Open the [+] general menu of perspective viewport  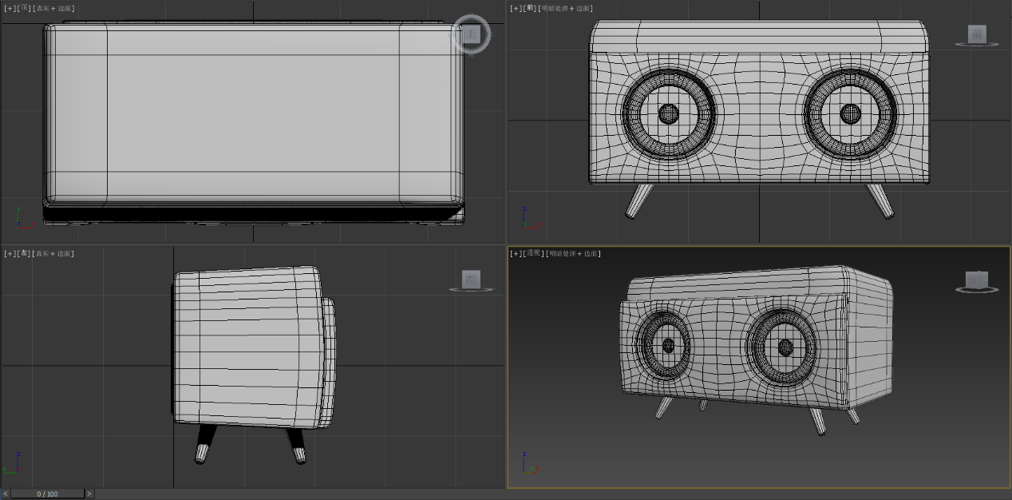click(516, 253)
